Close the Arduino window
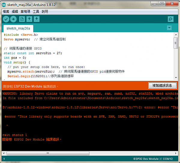Screen dimensions: 180x163 tap(172, 4)
